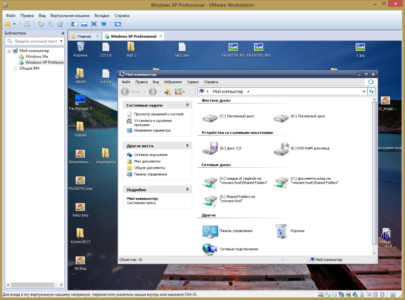This screenshot has height=300, width=405.
Task: Open the library search dropdown arrow
Action: 61,41
